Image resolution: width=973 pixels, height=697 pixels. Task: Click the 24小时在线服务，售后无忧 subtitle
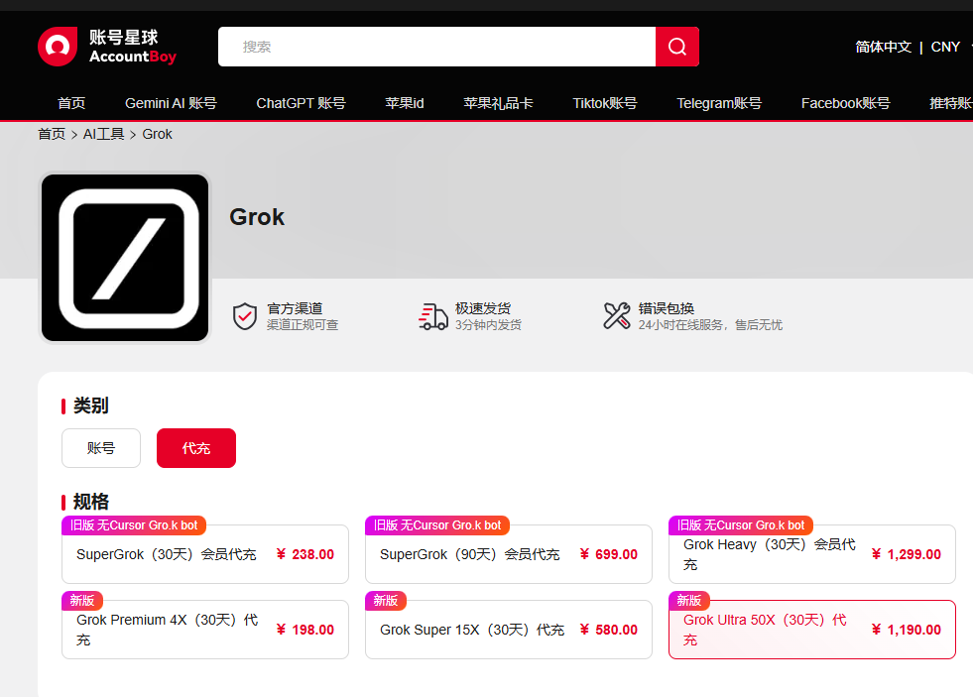point(710,325)
